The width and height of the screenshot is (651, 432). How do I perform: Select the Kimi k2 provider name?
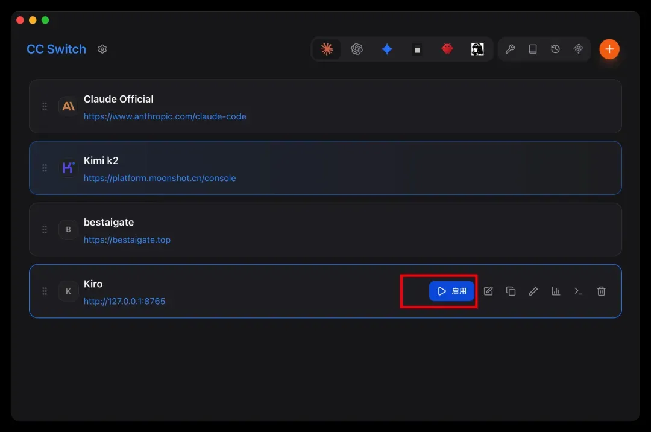(101, 160)
